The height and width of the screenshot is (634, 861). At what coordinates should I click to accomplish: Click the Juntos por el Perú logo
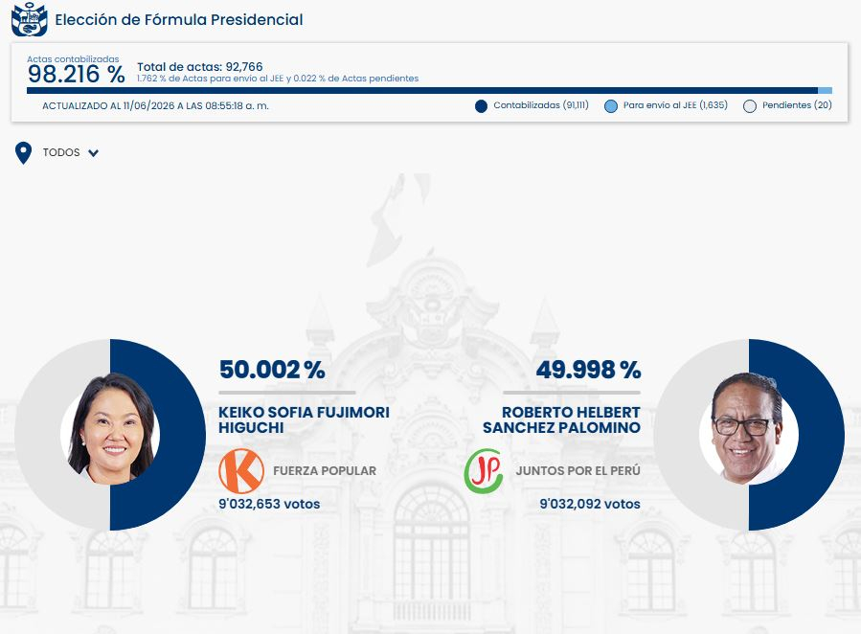(484, 471)
